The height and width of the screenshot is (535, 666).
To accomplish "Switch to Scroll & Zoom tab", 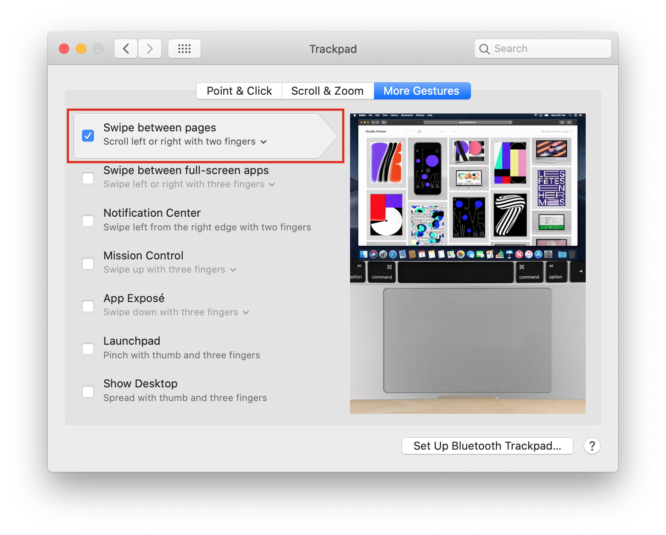I will [x=327, y=91].
